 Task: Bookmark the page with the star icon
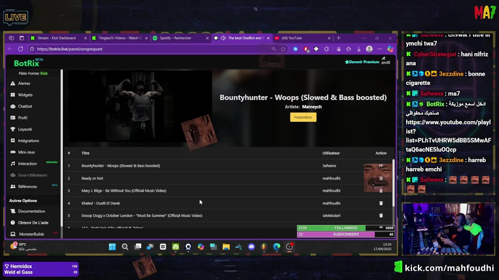[x=283, y=49]
